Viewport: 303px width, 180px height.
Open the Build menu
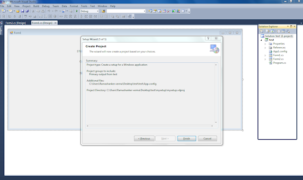[36, 6]
